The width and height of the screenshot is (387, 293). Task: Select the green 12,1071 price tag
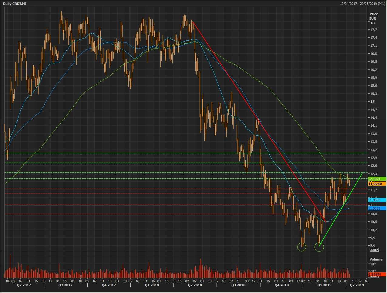tap(377, 179)
